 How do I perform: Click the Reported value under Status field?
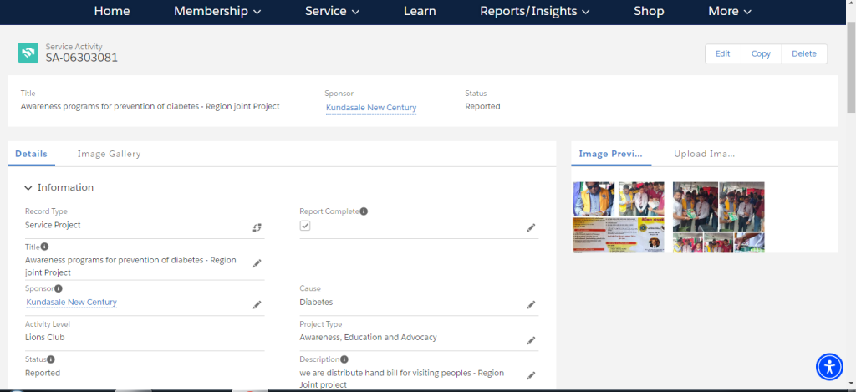click(43, 373)
